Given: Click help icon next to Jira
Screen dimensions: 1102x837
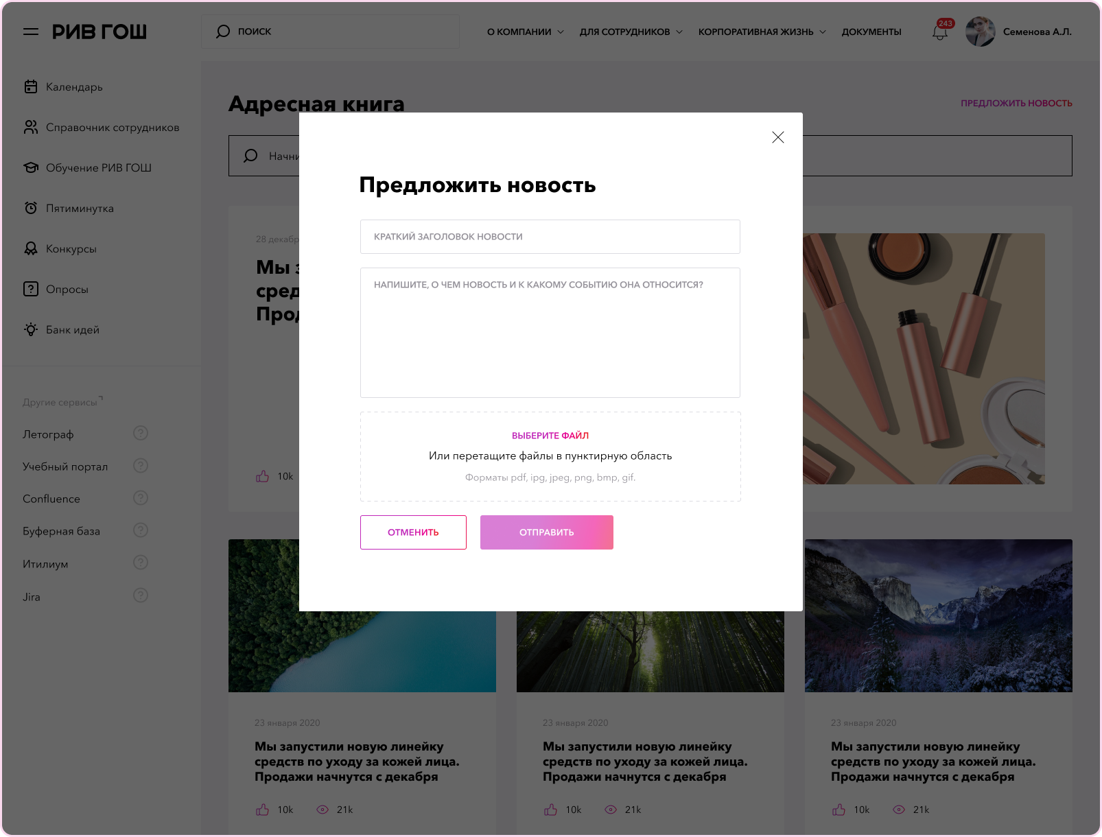Looking at the screenshot, I should coord(141,596).
